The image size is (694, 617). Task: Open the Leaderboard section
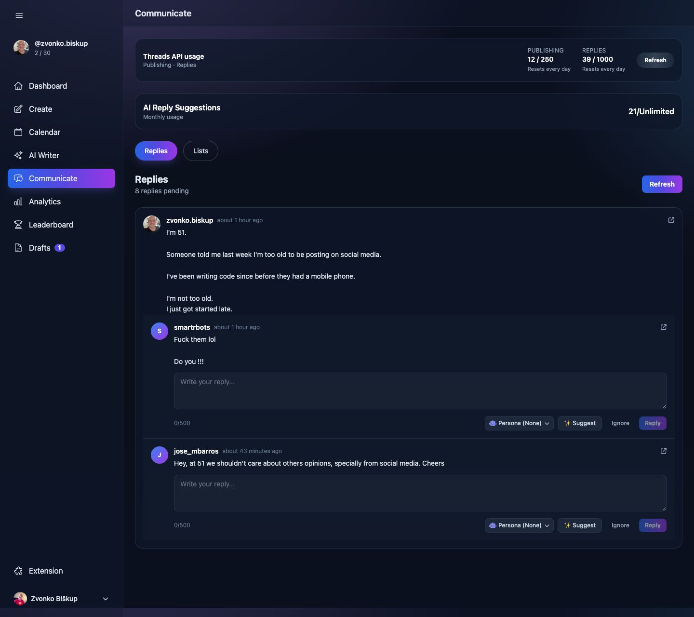tap(61, 225)
